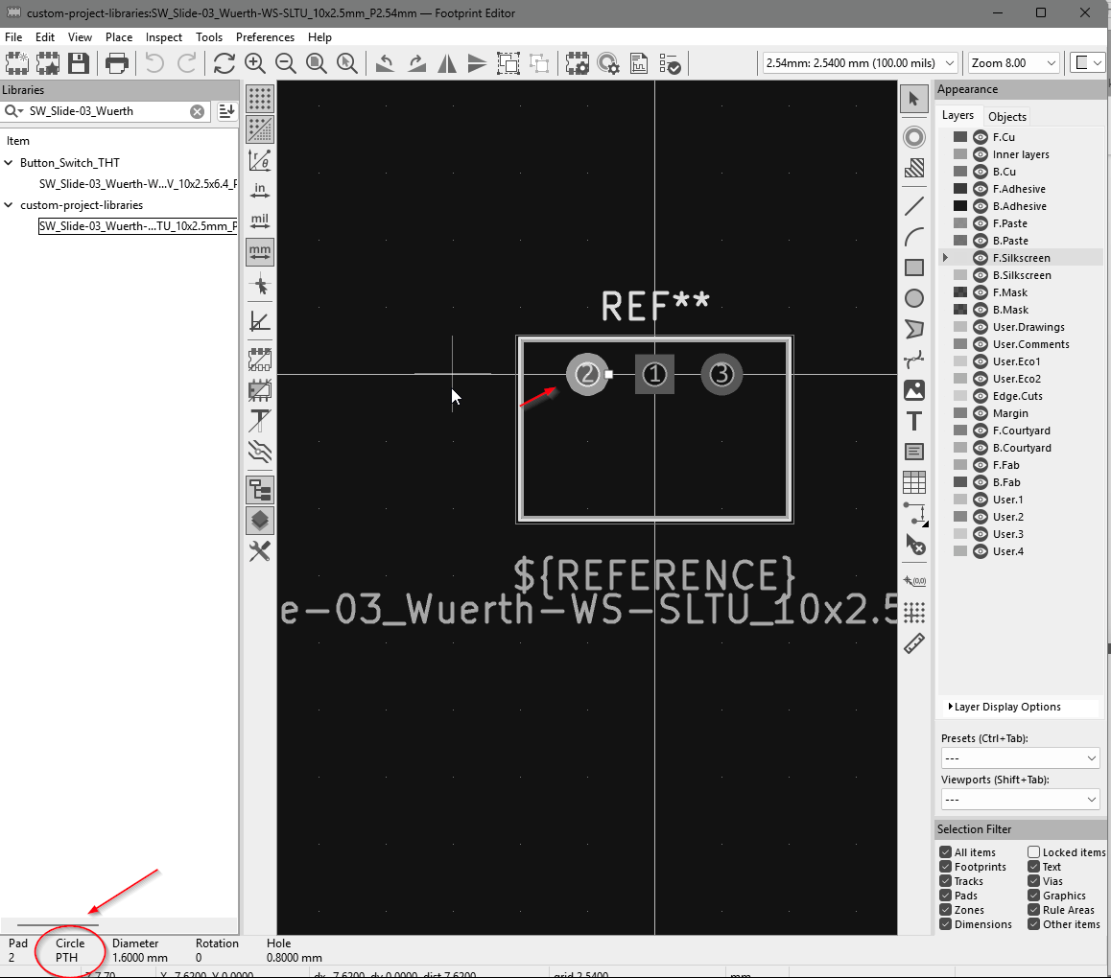The height and width of the screenshot is (978, 1111).
Task: Enable the Locked items filter
Action: [1034, 852]
